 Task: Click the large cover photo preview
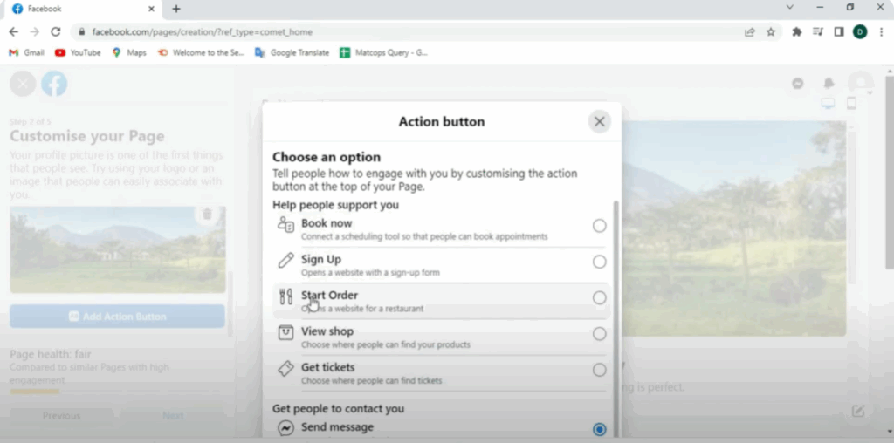(733, 228)
